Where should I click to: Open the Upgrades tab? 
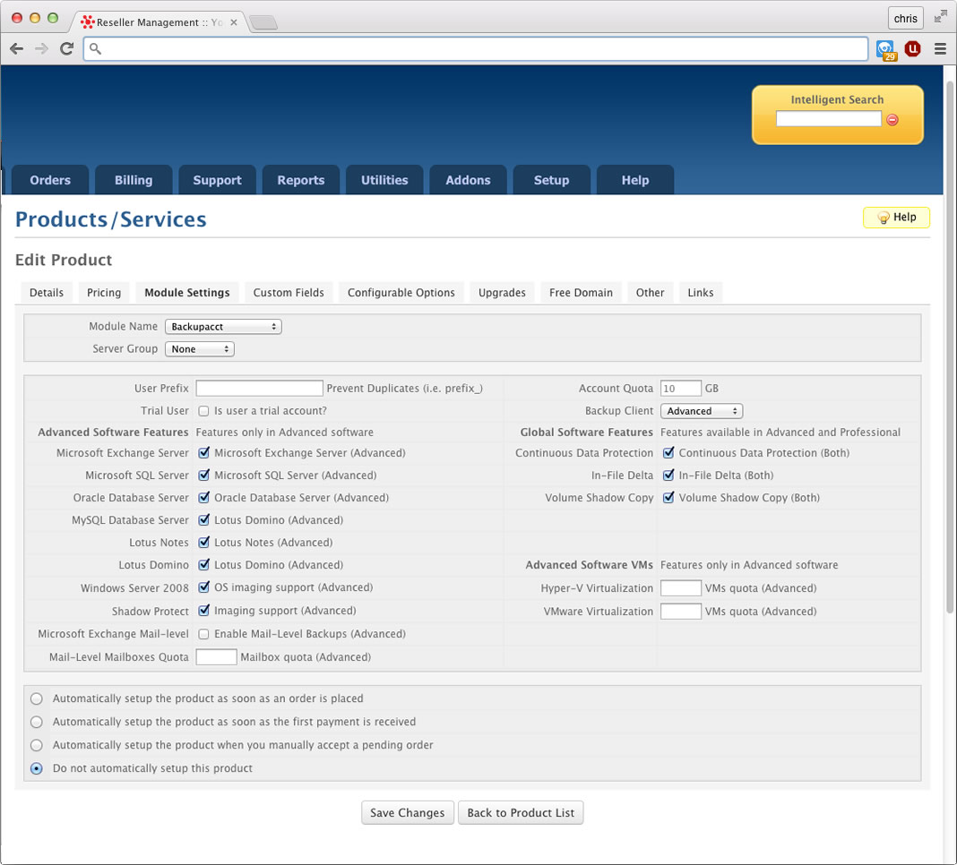tap(502, 292)
